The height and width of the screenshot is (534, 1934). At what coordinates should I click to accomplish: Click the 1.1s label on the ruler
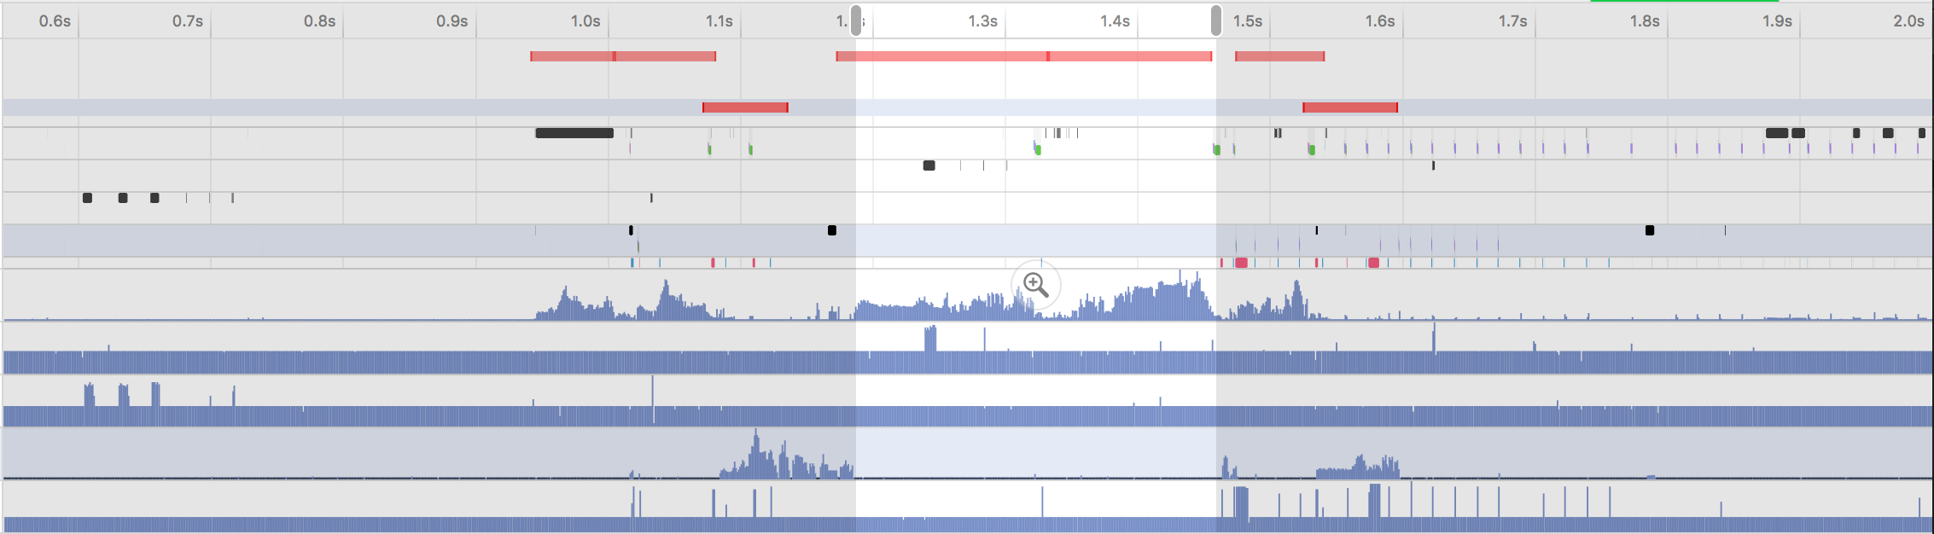click(x=719, y=20)
